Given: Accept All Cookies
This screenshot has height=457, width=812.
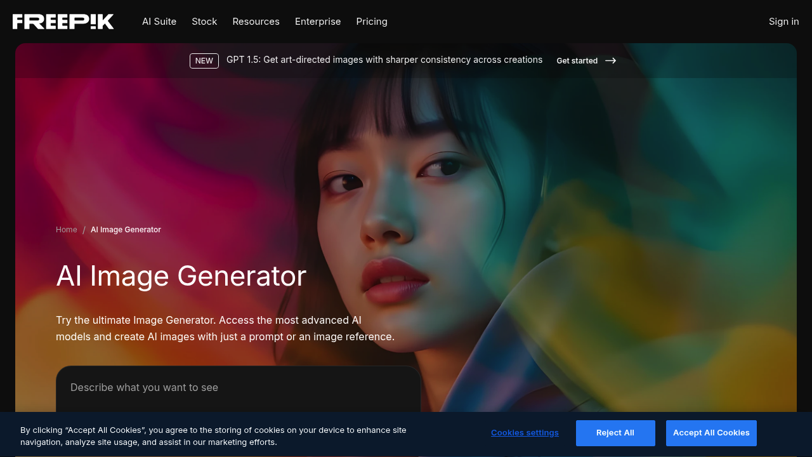Looking at the screenshot, I should point(711,433).
